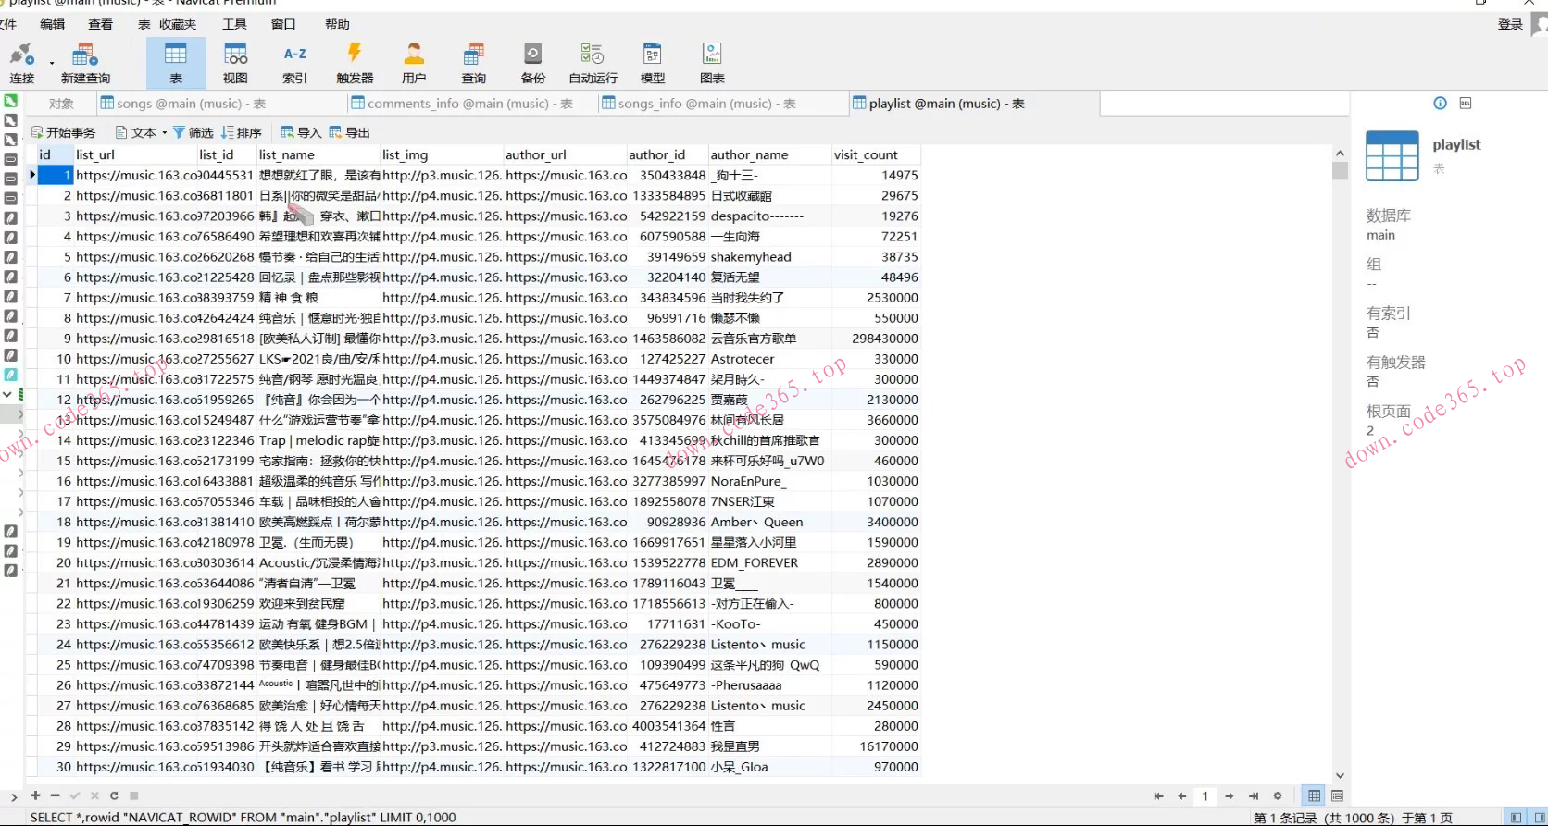
Task: Click the 视图 (View) toolbar icon
Action: [x=235, y=63]
